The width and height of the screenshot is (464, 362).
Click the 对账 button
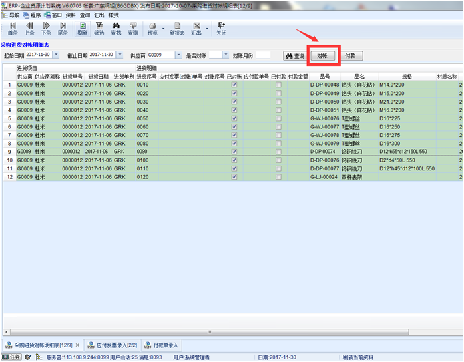pyautogui.click(x=323, y=56)
